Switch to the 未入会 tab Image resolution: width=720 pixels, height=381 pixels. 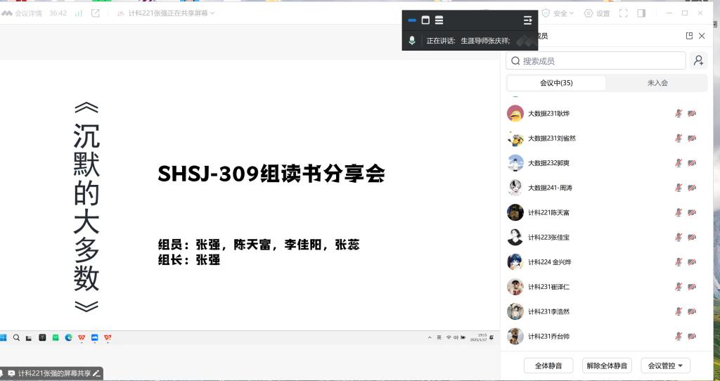coord(657,83)
